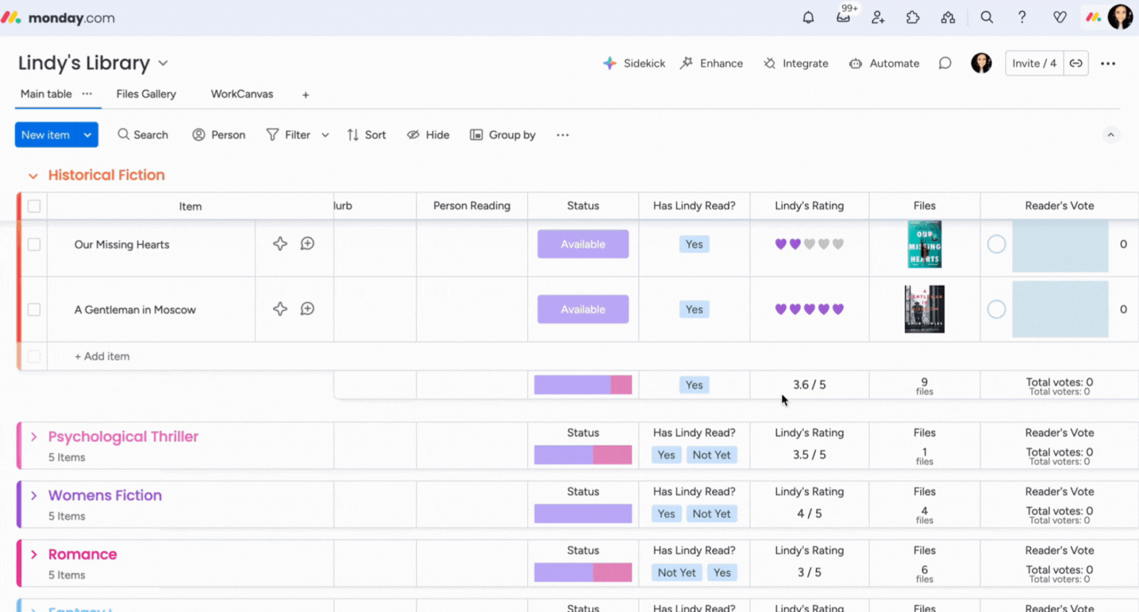The height and width of the screenshot is (612, 1139).
Task: Switch to the WorkCanvas tab
Action: (x=242, y=94)
